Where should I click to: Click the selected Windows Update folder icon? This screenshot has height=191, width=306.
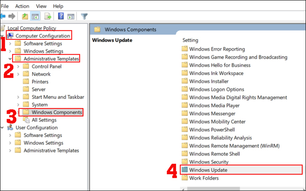[x=185, y=170]
